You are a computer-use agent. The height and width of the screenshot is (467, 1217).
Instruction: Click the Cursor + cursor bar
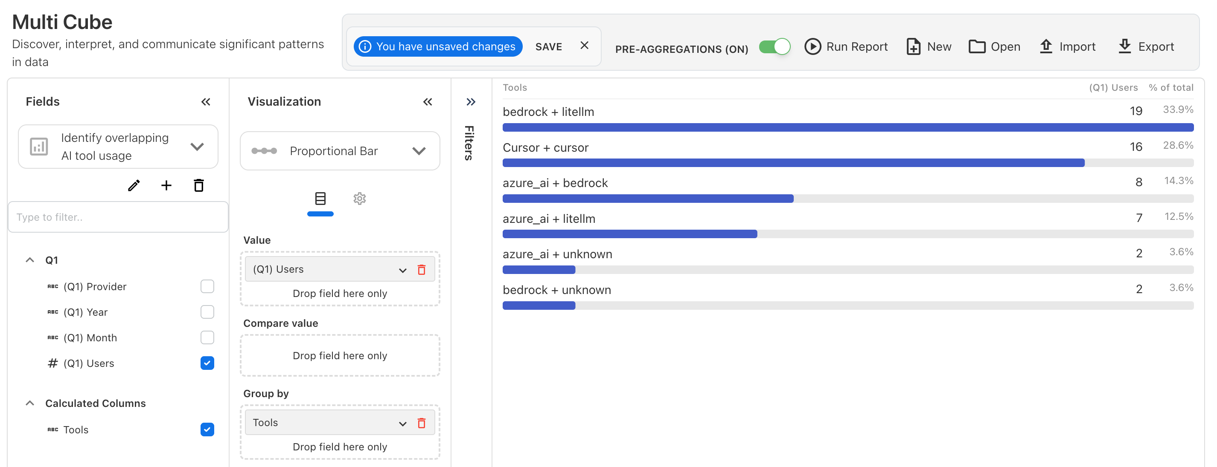[x=794, y=163]
